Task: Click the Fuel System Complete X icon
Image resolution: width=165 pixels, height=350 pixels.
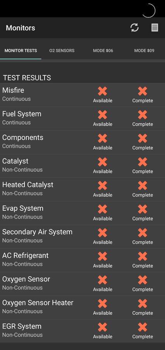Action: click(x=143, y=115)
